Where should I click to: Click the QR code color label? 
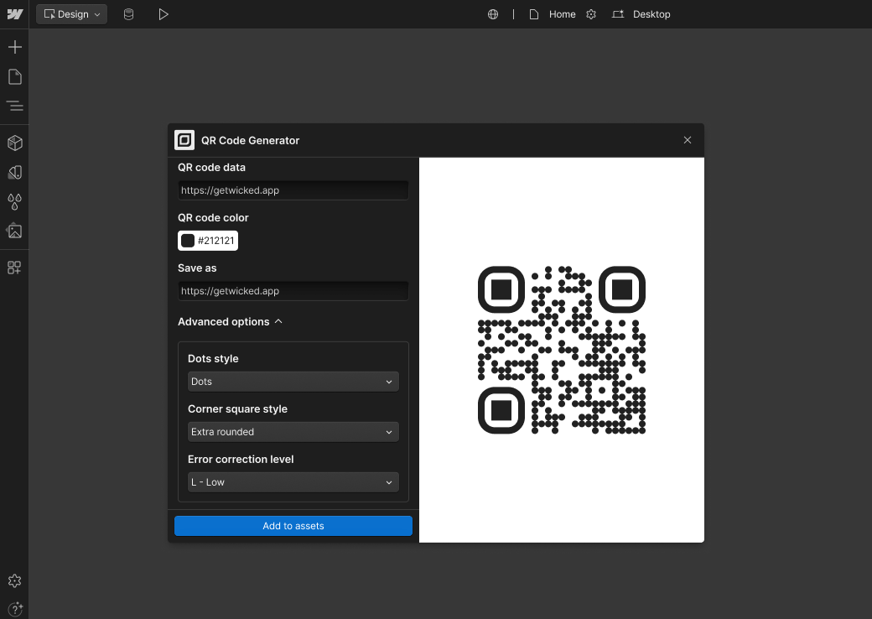click(213, 218)
